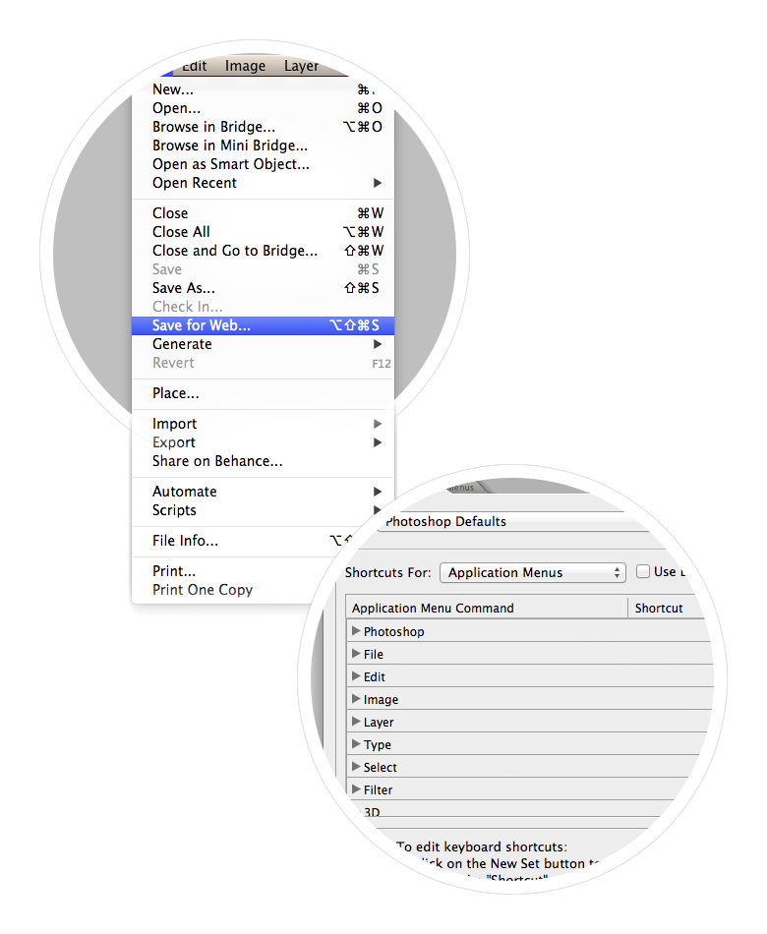Expand the Select command group
The height and width of the screenshot is (934, 767).
[x=356, y=767]
